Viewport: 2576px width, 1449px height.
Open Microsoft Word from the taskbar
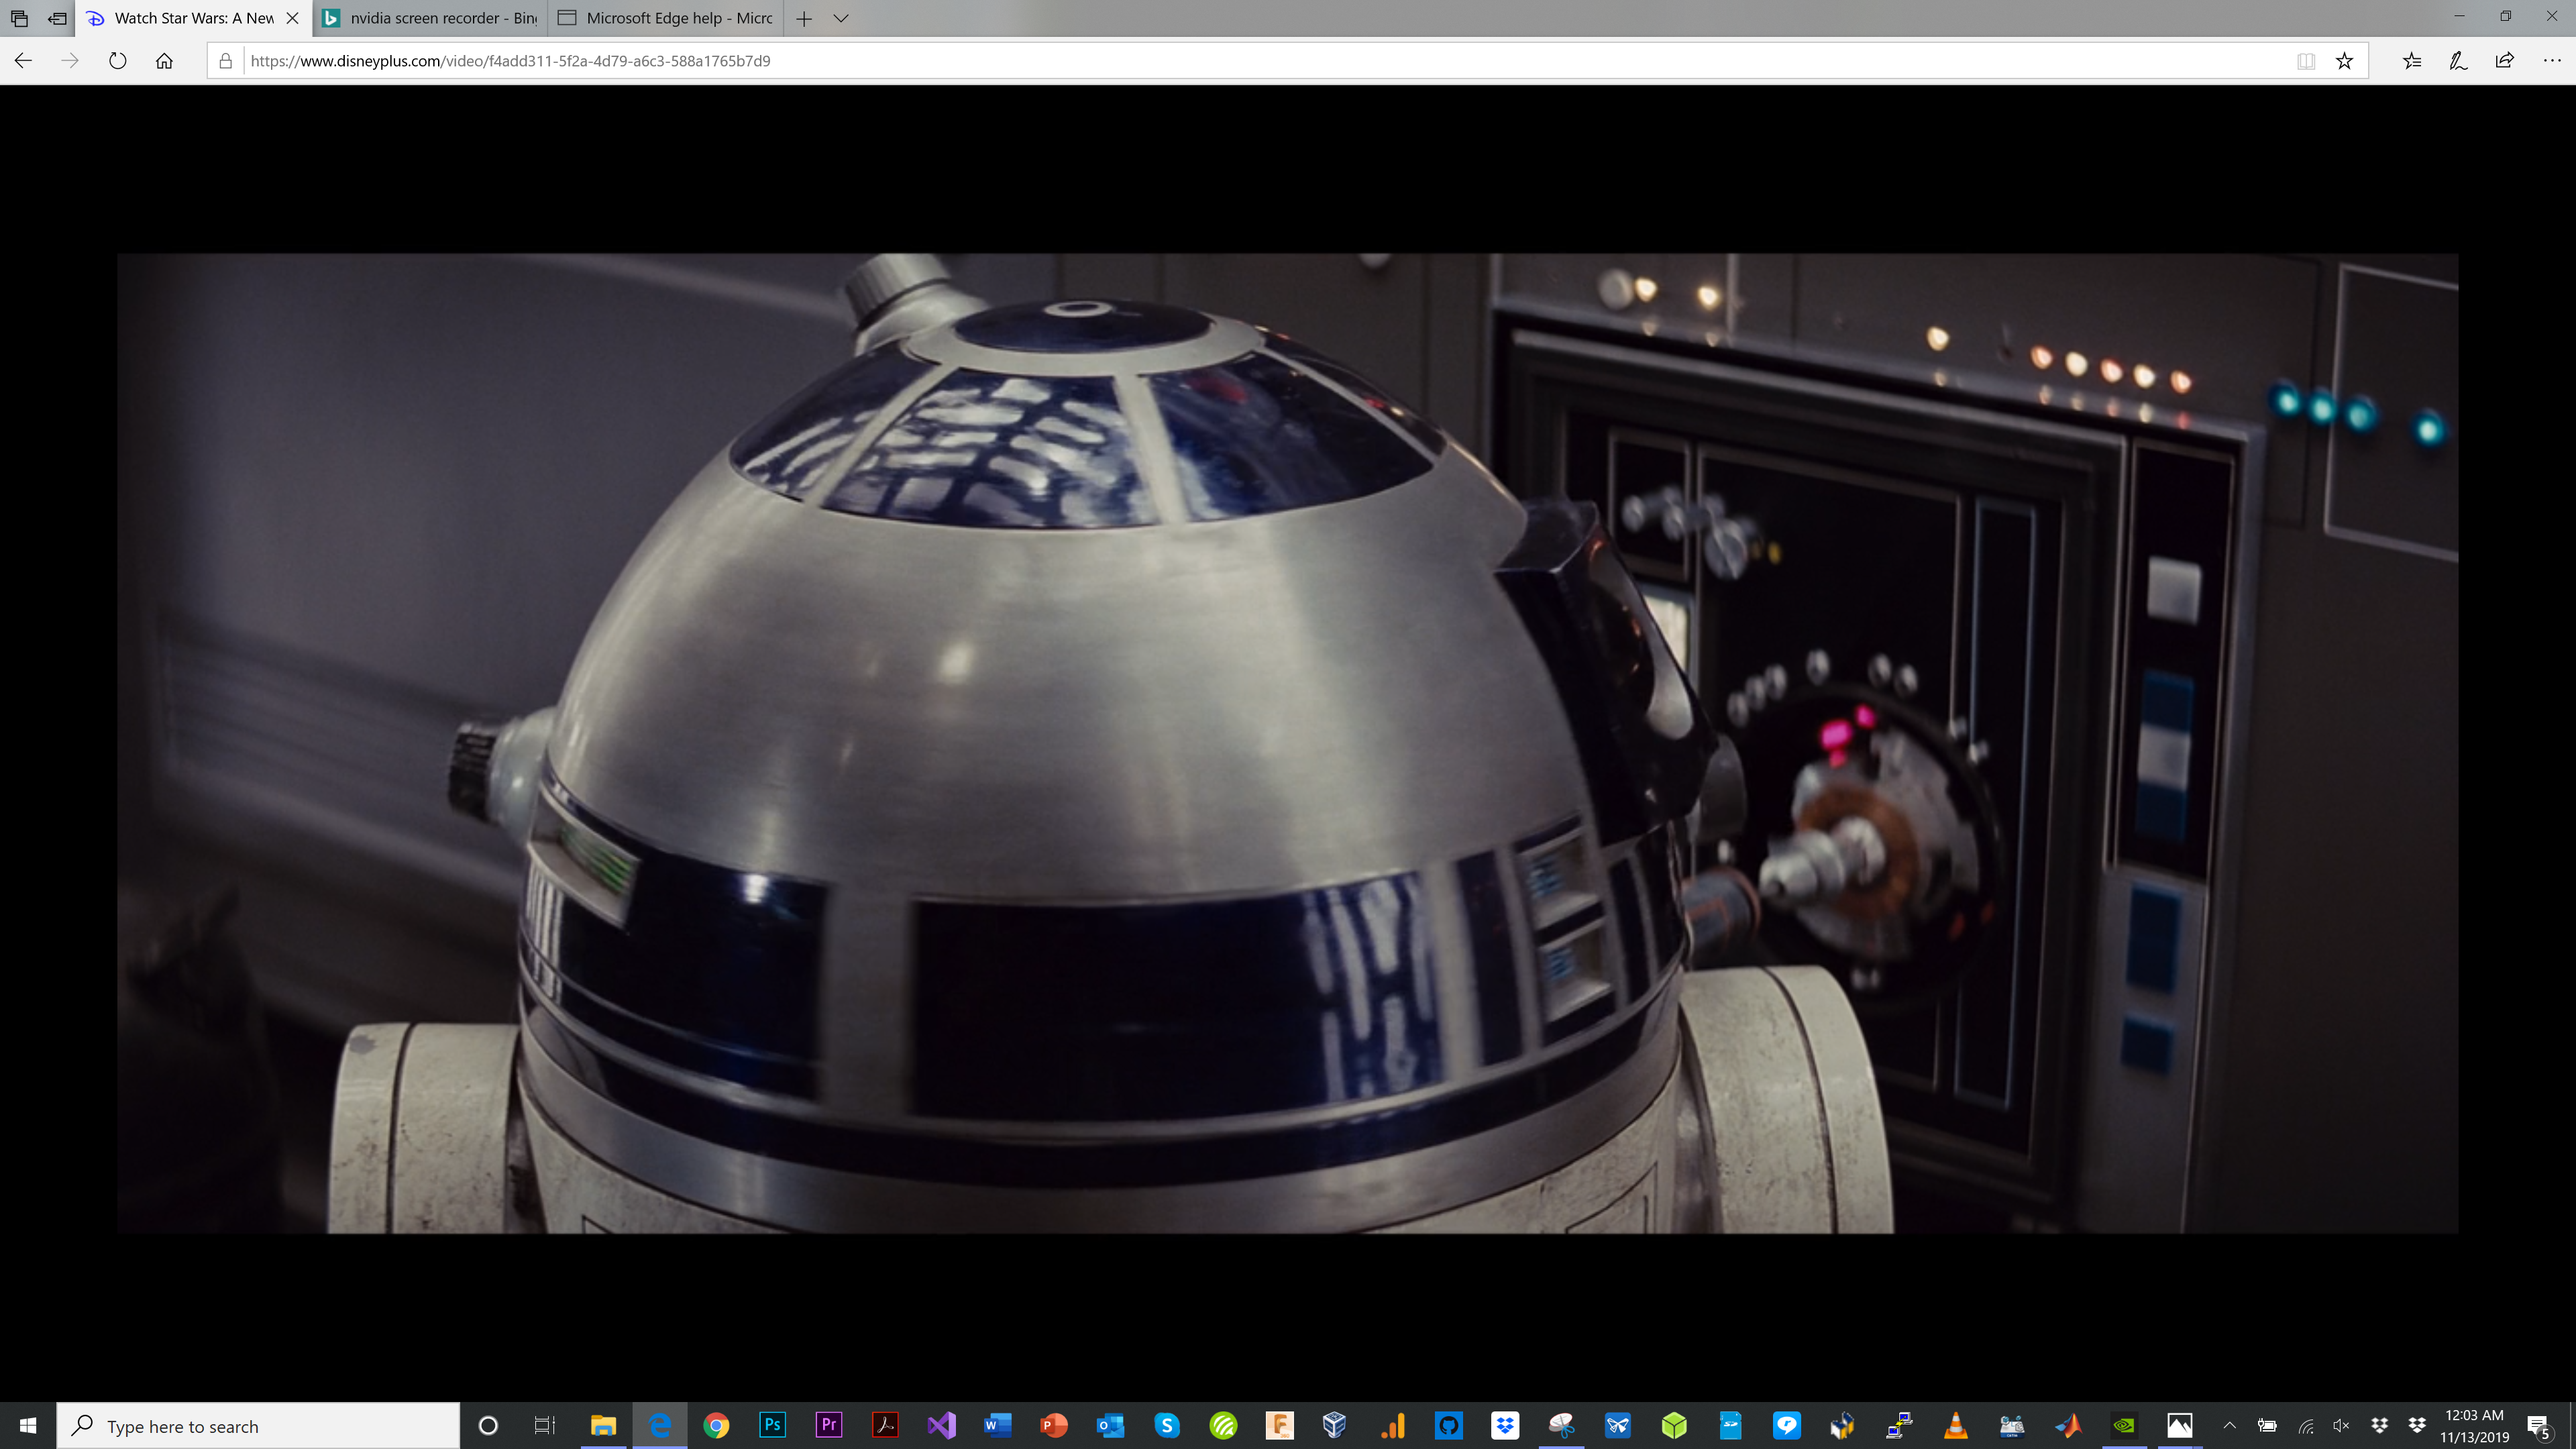[998, 1425]
